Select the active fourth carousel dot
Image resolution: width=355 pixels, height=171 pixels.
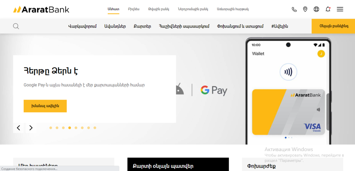pos(69,128)
